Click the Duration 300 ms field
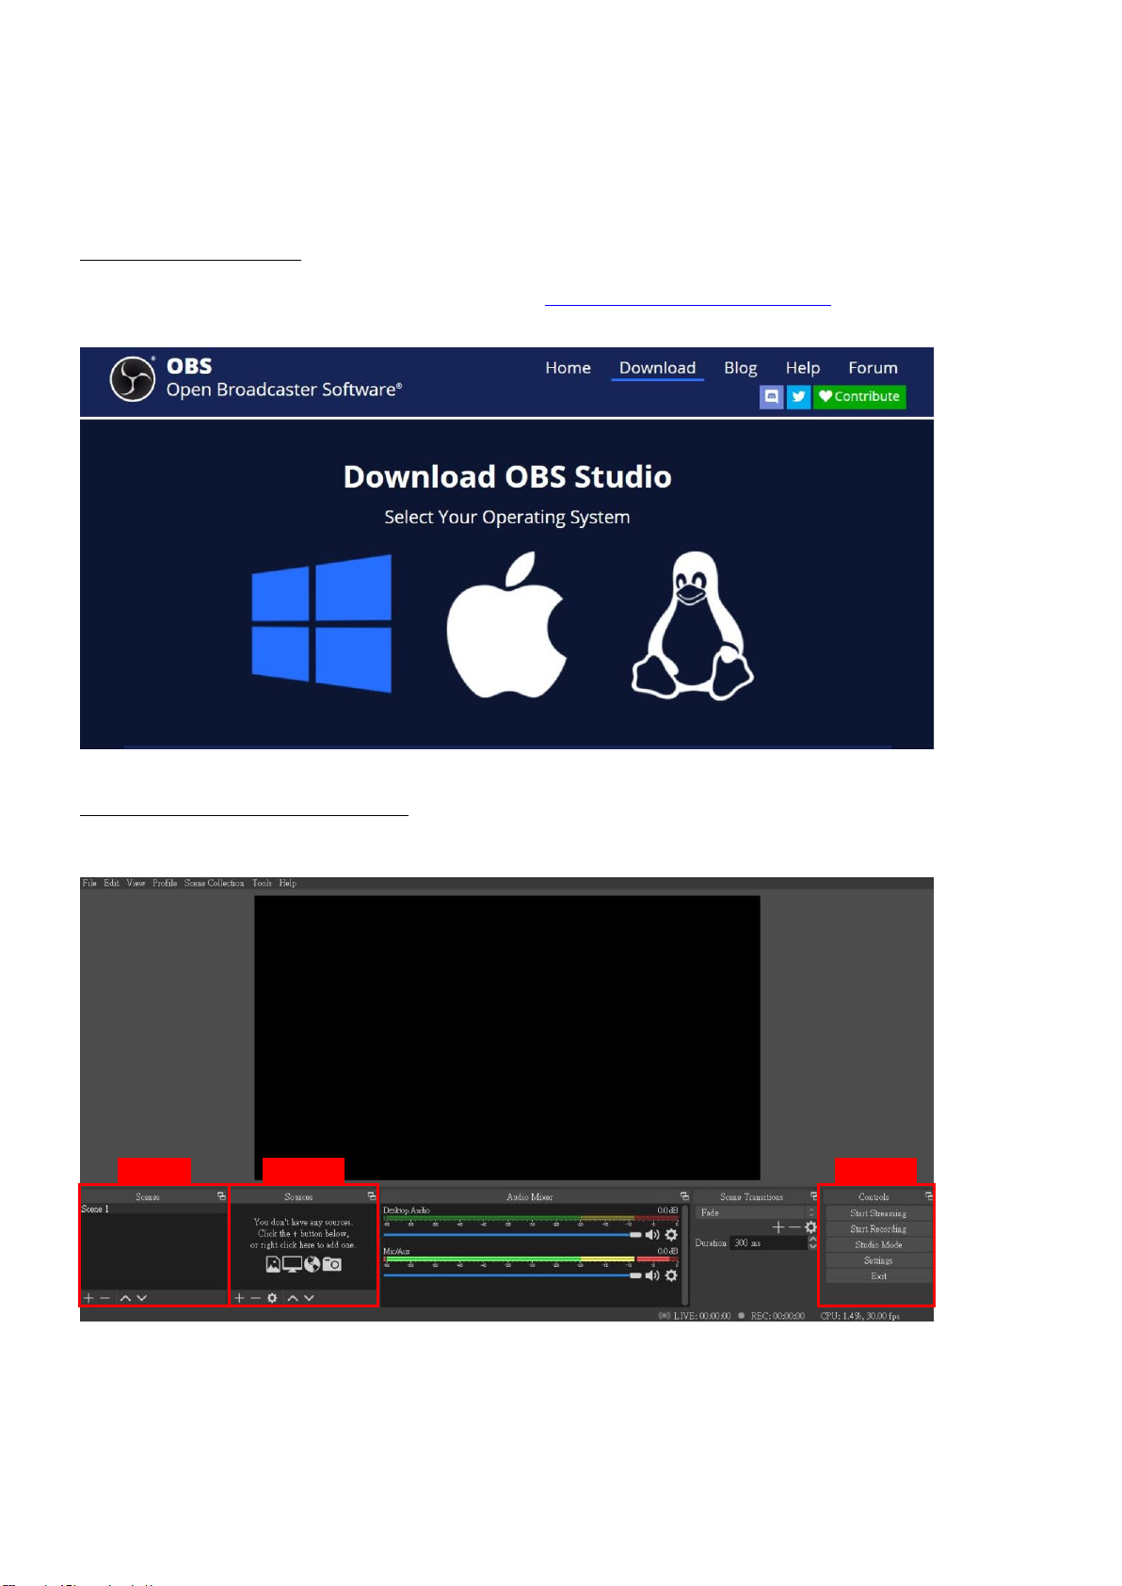The width and height of the screenshot is (1122, 1586). tap(768, 1243)
